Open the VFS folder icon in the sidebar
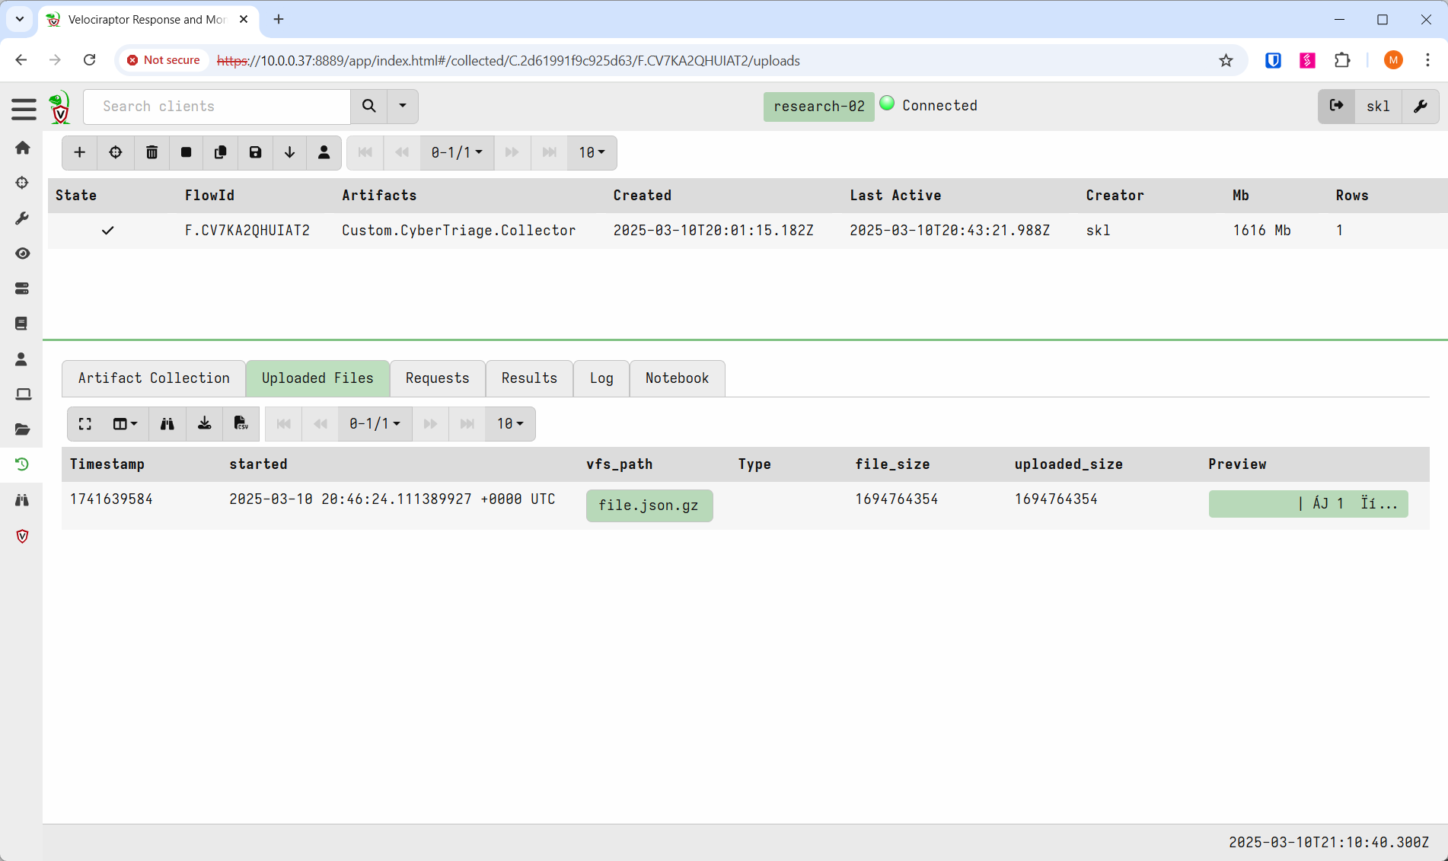Image resolution: width=1448 pixels, height=861 pixels. 22,429
